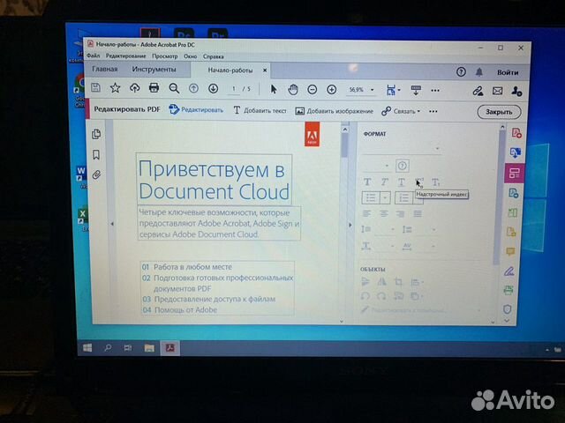
Task: Open Fill & Sign pen tool
Action: pyautogui.click(x=508, y=271)
